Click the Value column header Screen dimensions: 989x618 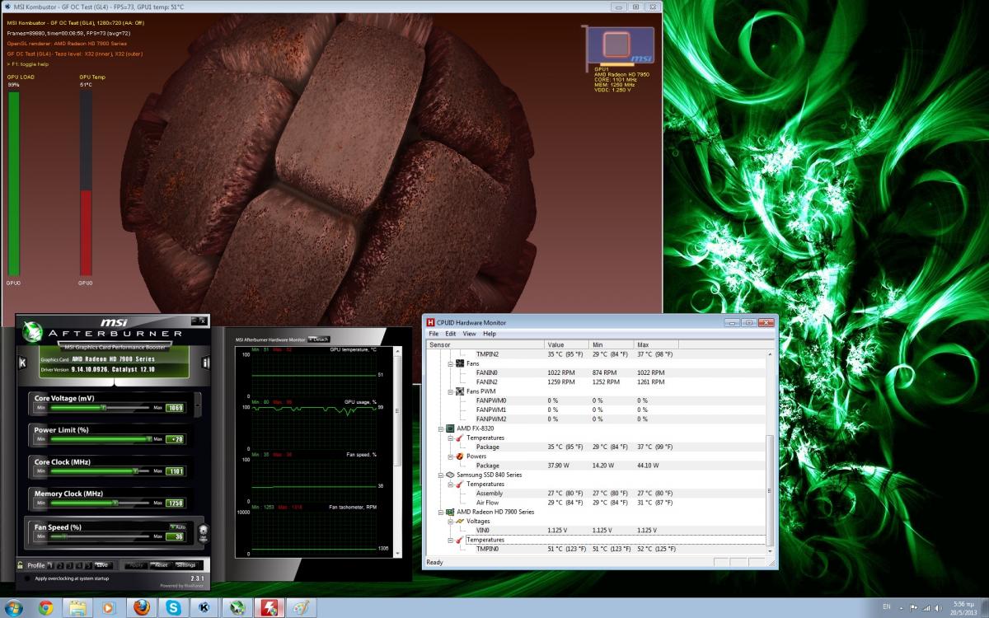click(x=567, y=344)
